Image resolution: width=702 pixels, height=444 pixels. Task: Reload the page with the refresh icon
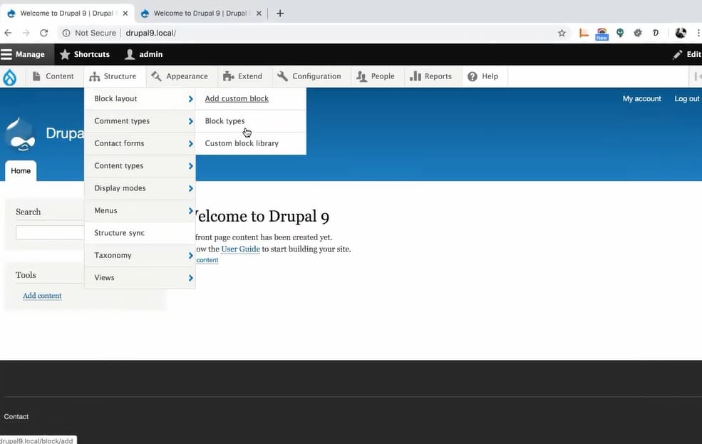(44, 33)
